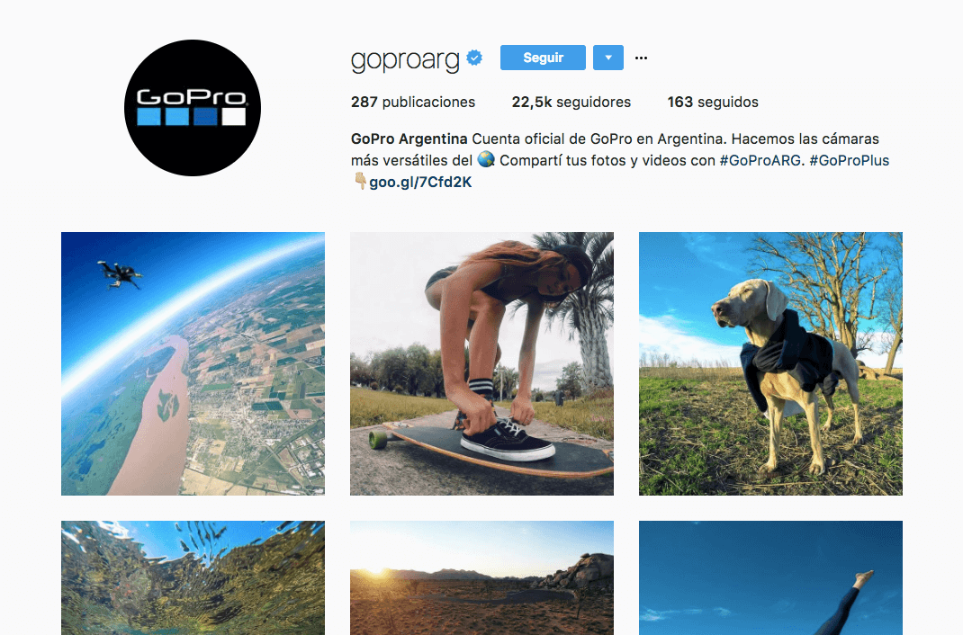Open the skydiver above earth photo
Image resolution: width=963 pixels, height=635 pixels.
point(193,363)
